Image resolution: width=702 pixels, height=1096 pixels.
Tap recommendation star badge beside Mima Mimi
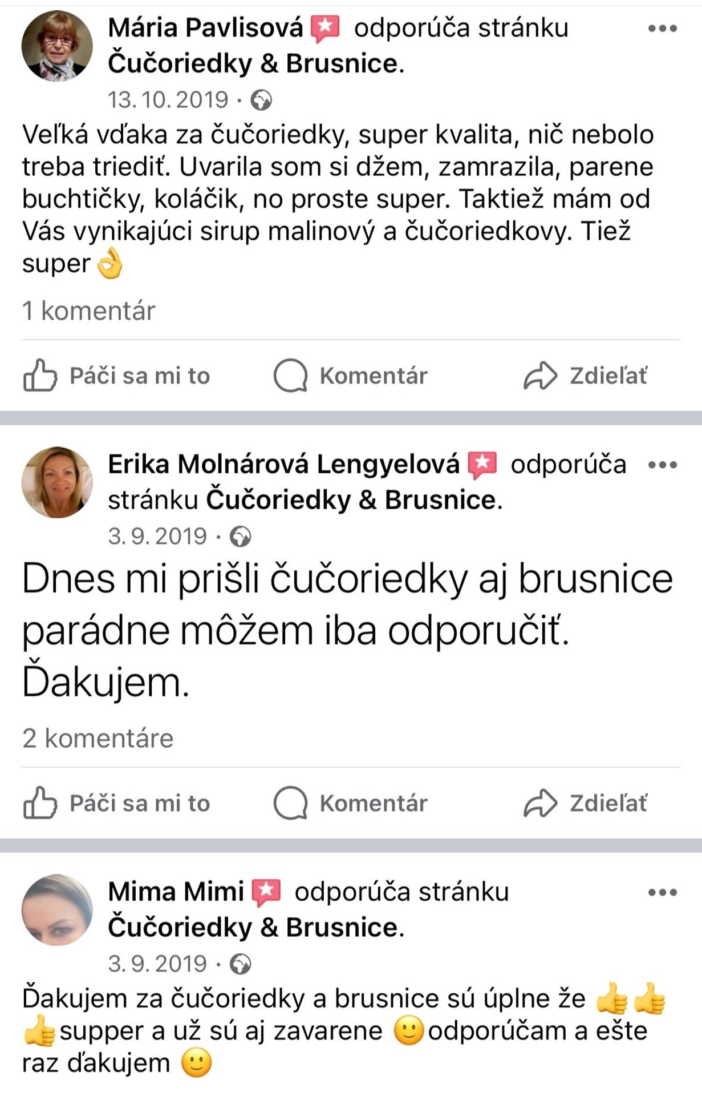267,892
